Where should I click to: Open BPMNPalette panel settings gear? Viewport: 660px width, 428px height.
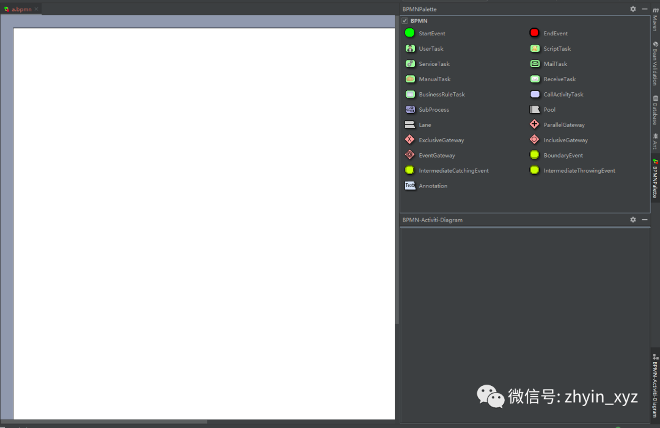click(632, 9)
